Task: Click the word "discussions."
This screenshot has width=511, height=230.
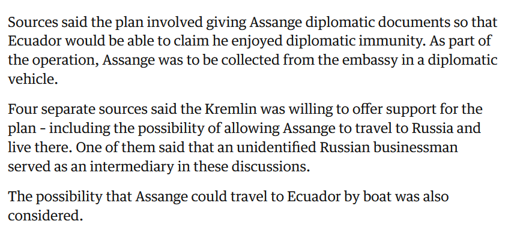Action: click(x=270, y=167)
